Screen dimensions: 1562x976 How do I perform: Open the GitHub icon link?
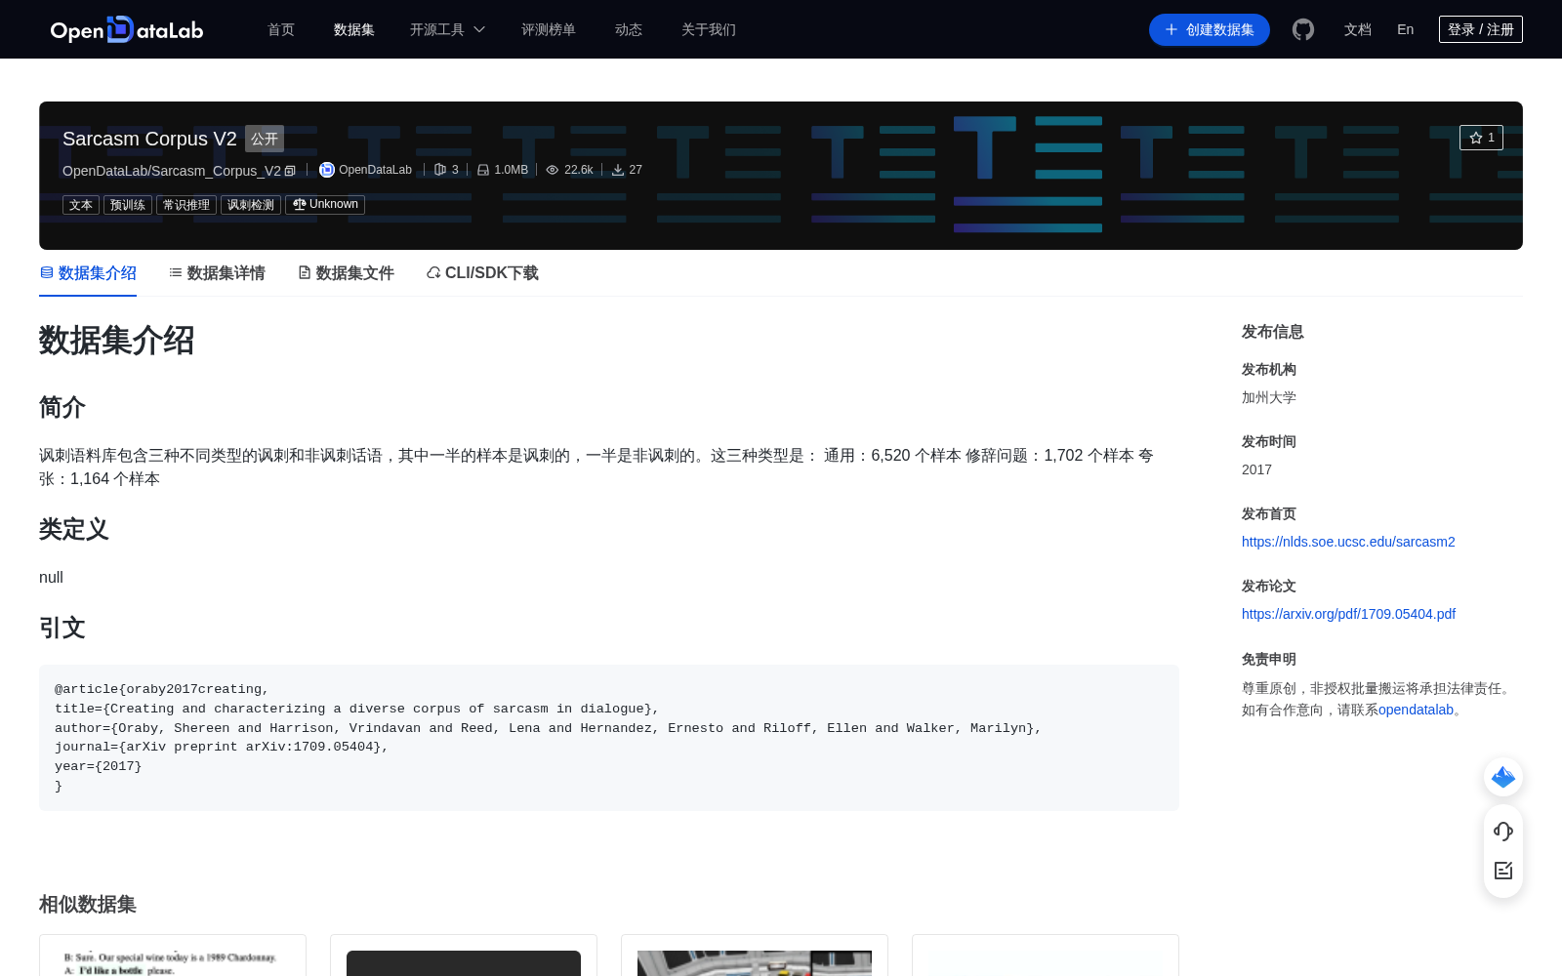[1303, 29]
